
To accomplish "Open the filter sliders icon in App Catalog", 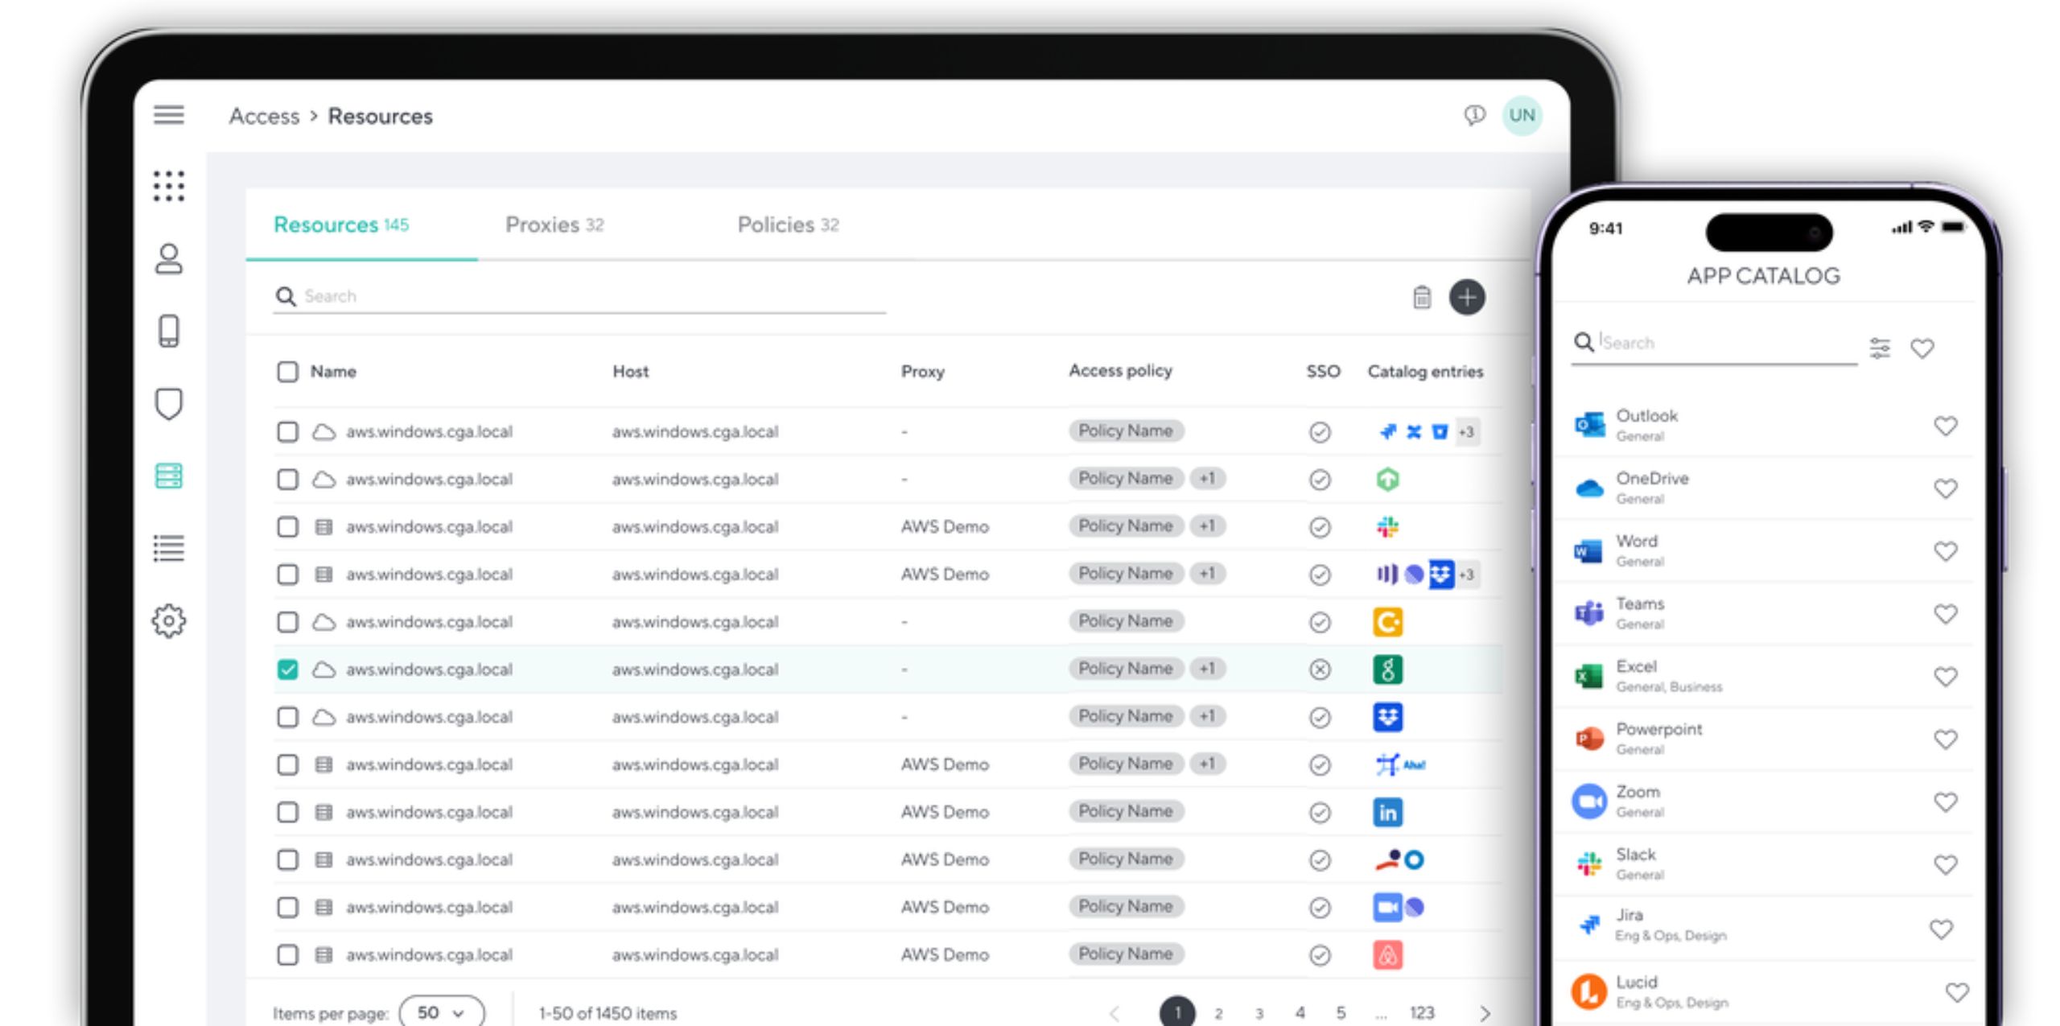I will pyautogui.click(x=1880, y=348).
